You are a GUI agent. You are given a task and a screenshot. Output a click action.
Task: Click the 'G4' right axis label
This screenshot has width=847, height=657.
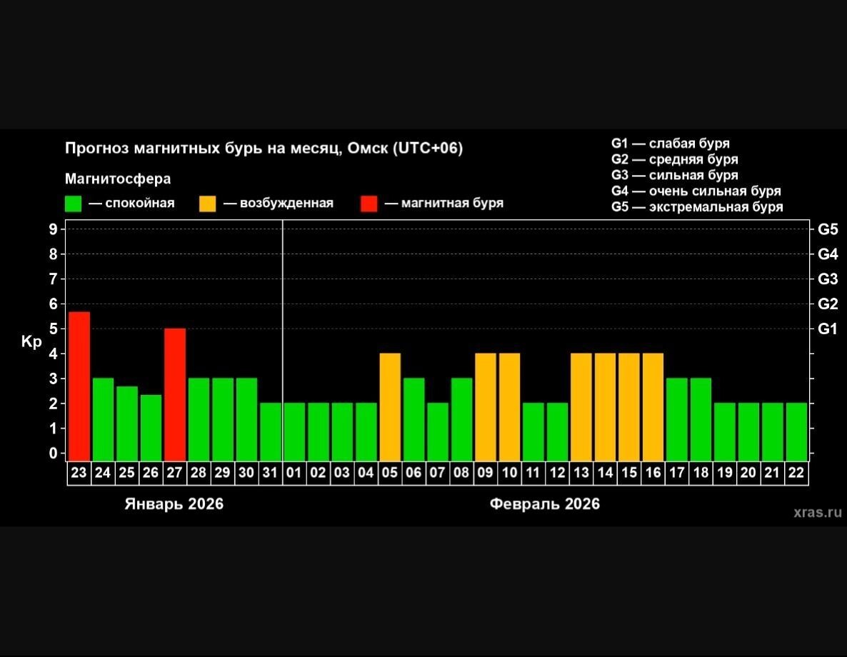pyautogui.click(x=828, y=254)
